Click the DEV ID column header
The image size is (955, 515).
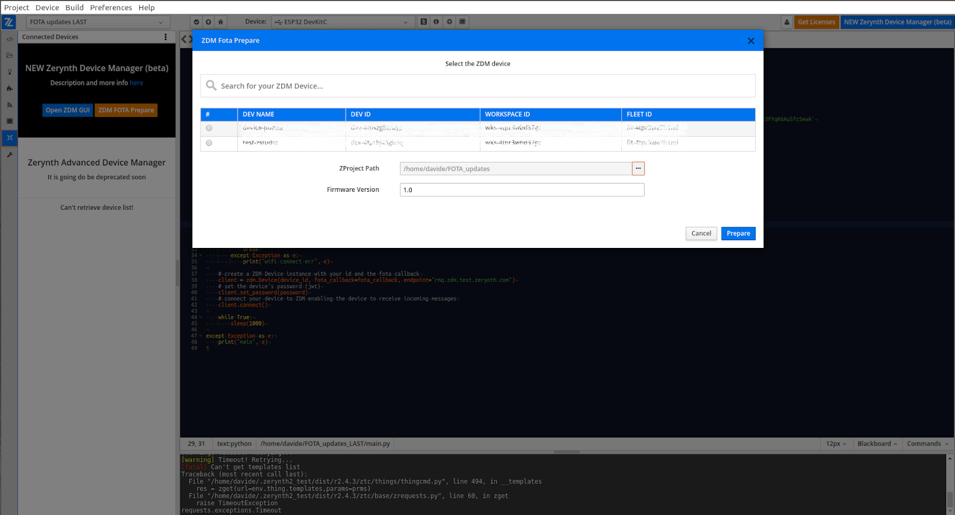point(412,114)
